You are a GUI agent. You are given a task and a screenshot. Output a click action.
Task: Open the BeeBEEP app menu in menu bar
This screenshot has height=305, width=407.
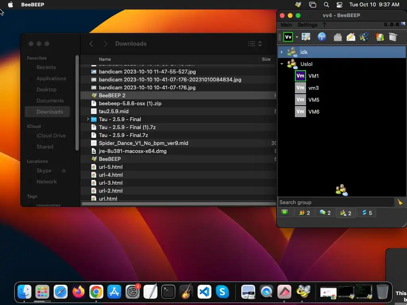(33, 4)
